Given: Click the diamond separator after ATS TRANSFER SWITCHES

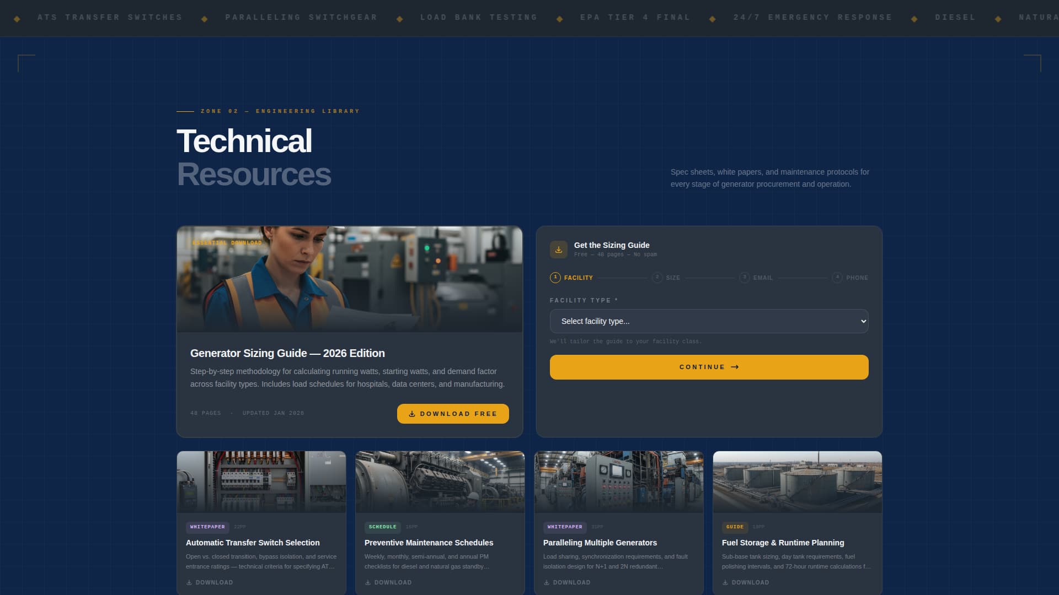Looking at the screenshot, I should click(x=205, y=18).
